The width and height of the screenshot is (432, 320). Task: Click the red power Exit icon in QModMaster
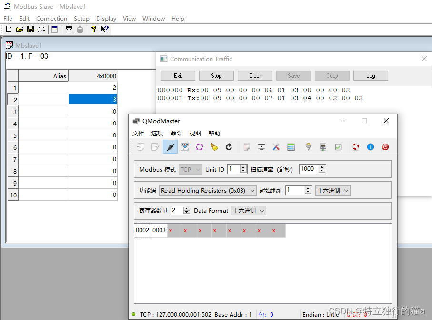pyautogui.click(x=385, y=147)
